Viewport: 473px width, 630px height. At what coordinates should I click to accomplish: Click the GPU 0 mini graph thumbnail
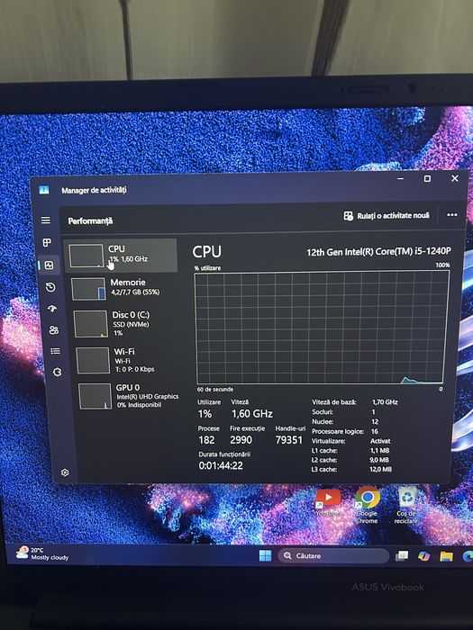95,396
